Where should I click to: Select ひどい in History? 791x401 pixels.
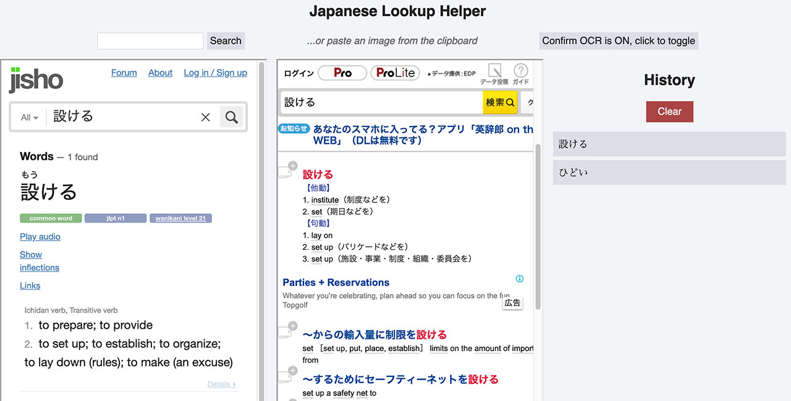tap(669, 172)
